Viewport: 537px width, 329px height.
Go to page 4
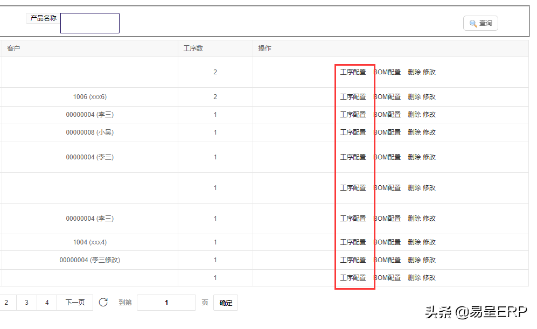47,303
